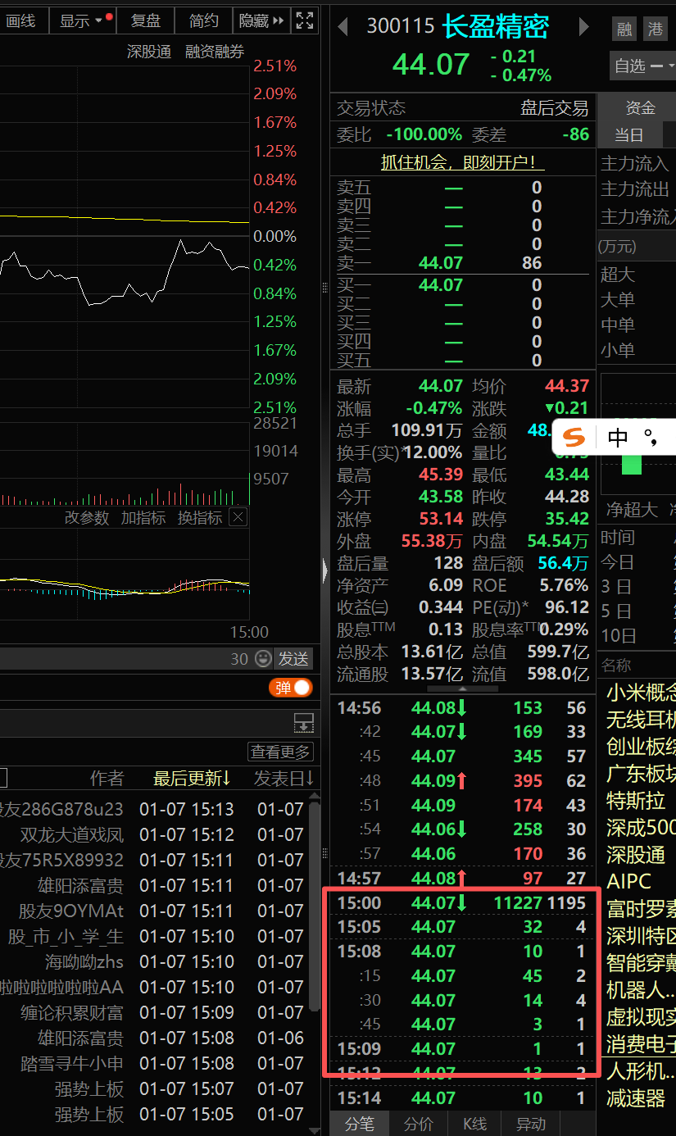Open post by author 踏雪寻牛小申

(x=72, y=1063)
